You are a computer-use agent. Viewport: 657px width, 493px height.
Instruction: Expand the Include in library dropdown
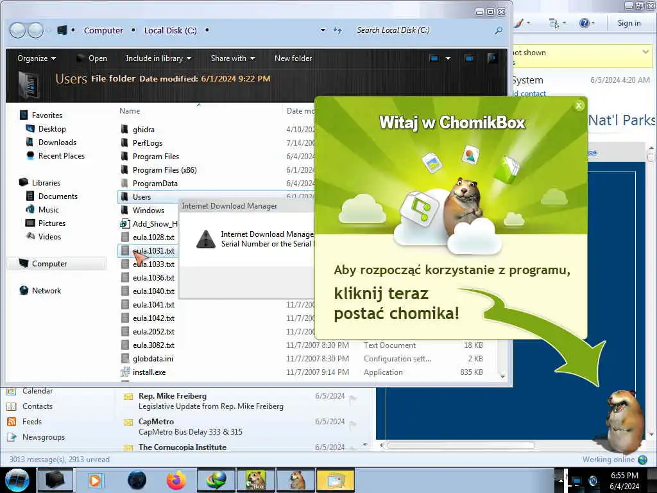point(158,58)
